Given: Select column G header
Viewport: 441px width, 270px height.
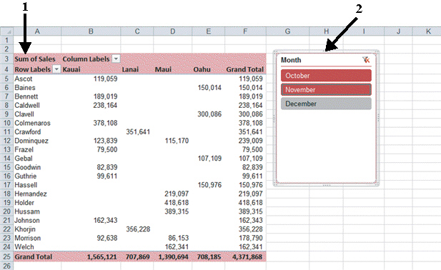Looking at the screenshot, I should click(287, 31).
